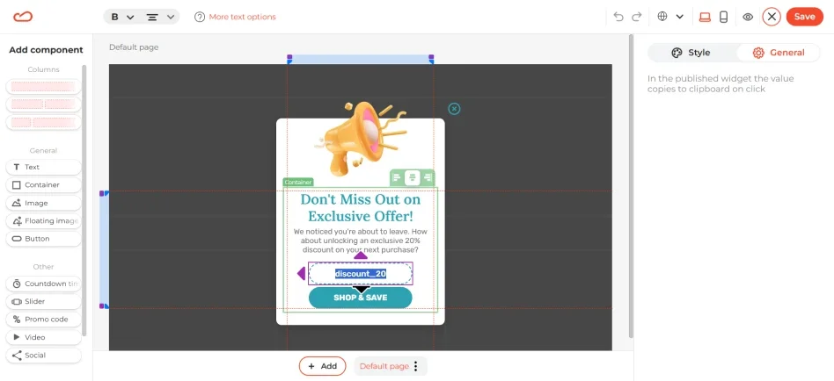Viewport: 834px width, 381px height.
Task: Add a Text component
Action: coord(43,167)
